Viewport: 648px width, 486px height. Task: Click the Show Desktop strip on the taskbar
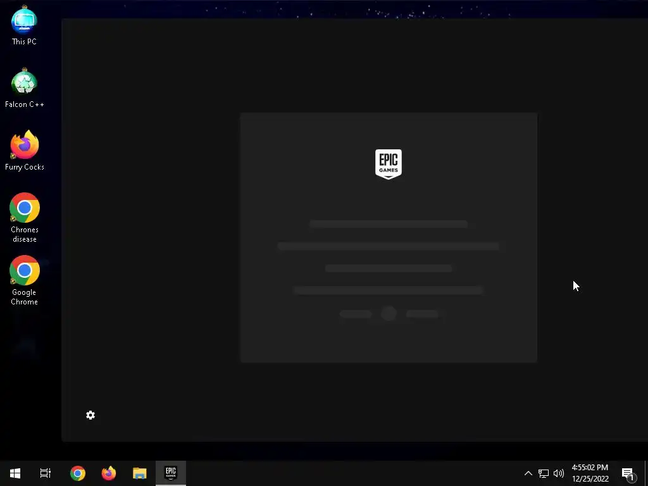point(646,473)
